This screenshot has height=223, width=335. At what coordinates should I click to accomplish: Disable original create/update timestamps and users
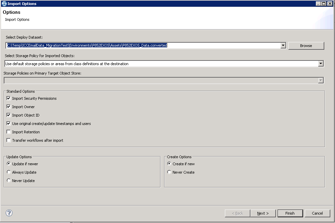pos(8,123)
